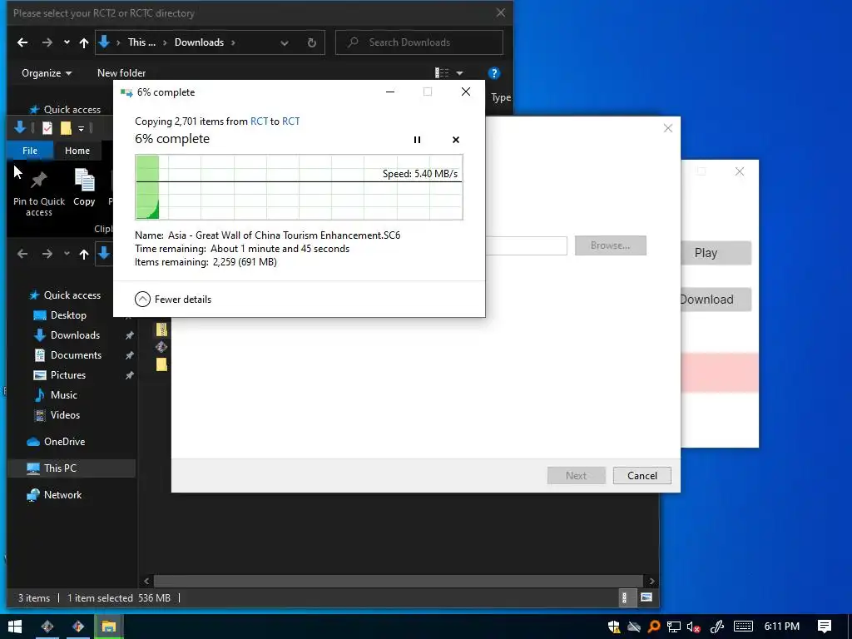Open File Explorer from the taskbar

pyautogui.click(x=109, y=627)
